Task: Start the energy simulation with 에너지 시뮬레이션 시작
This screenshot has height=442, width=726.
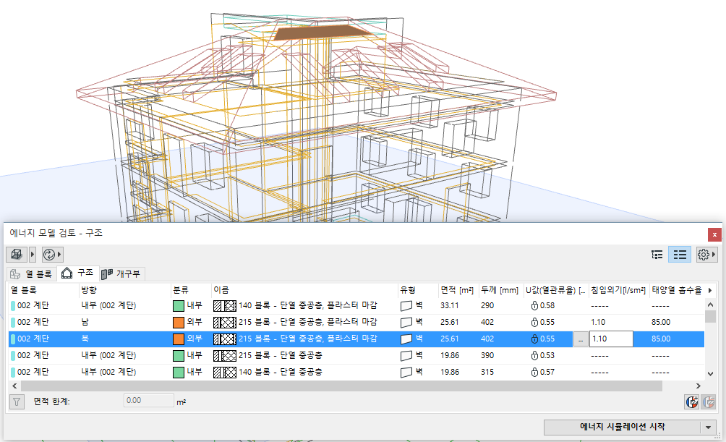Action: coord(622,427)
